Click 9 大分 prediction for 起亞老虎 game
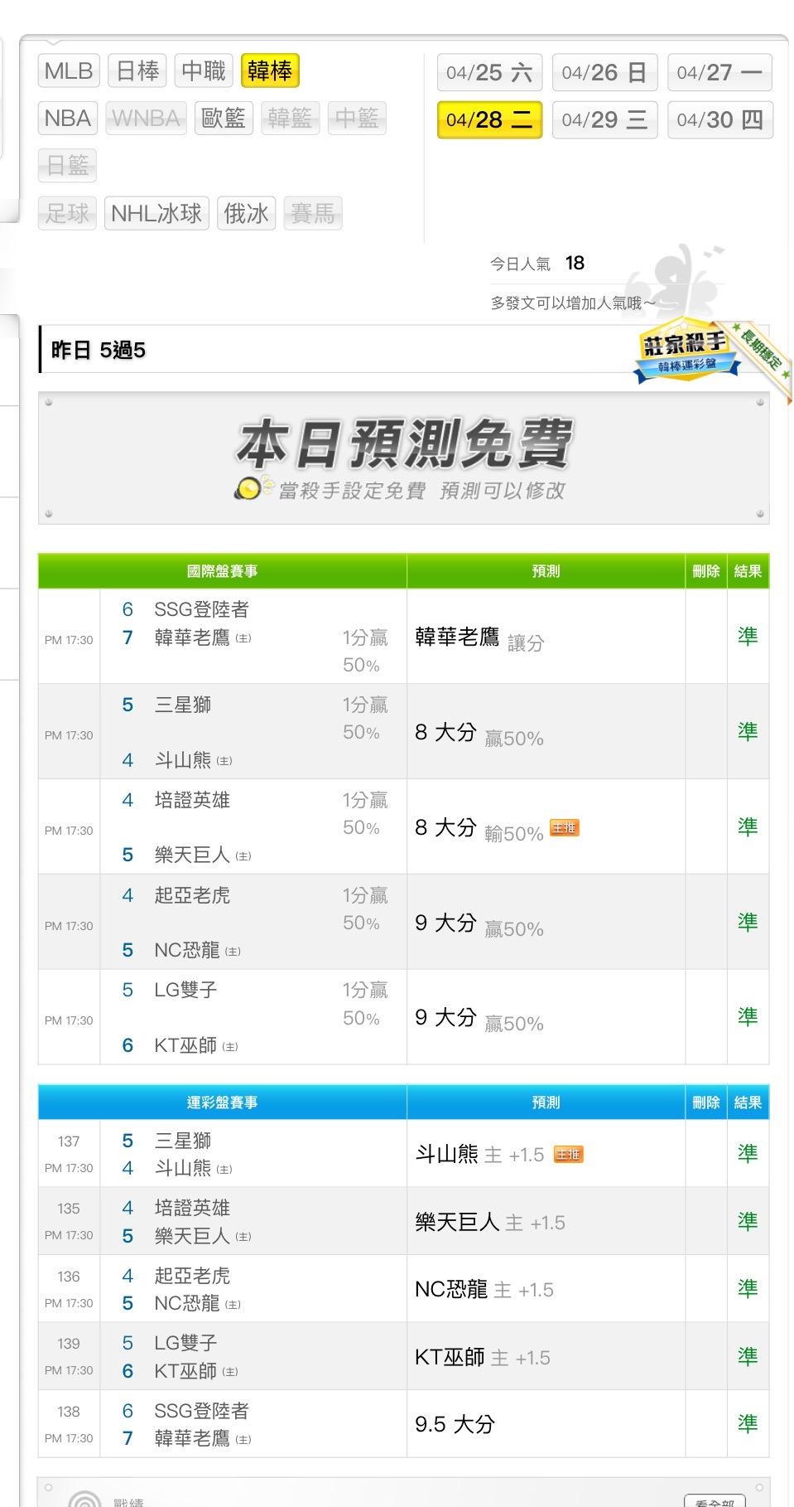 point(479,923)
